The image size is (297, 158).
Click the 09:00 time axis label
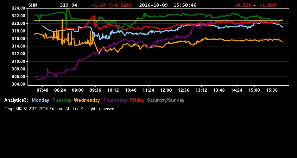tap(78, 90)
